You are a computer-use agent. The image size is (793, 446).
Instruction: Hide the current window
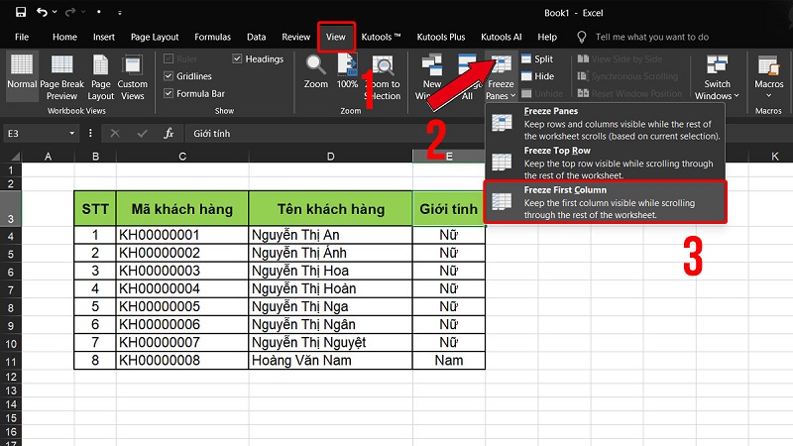537,76
